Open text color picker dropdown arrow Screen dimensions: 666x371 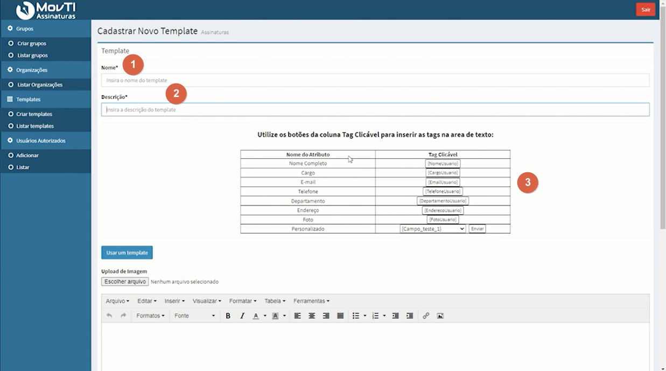(265, 316)
